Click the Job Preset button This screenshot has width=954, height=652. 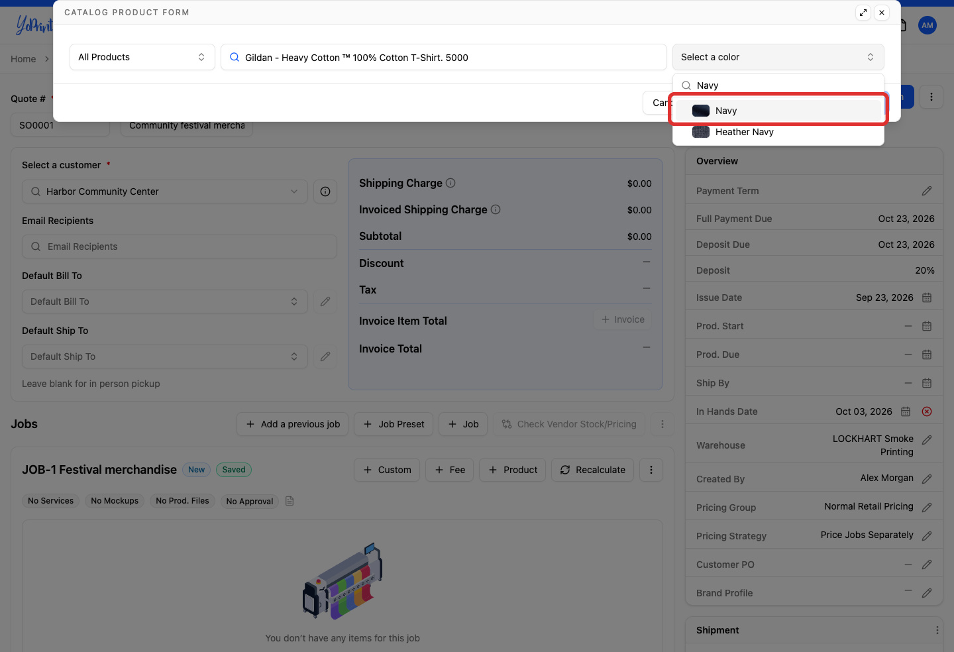[x=394, y=424]
